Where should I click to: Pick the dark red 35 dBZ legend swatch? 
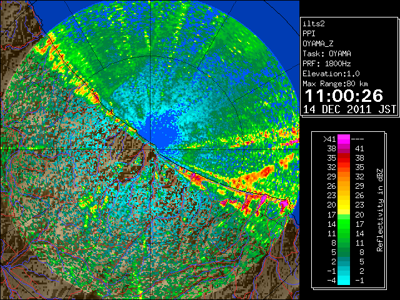(x=344, y=158)
